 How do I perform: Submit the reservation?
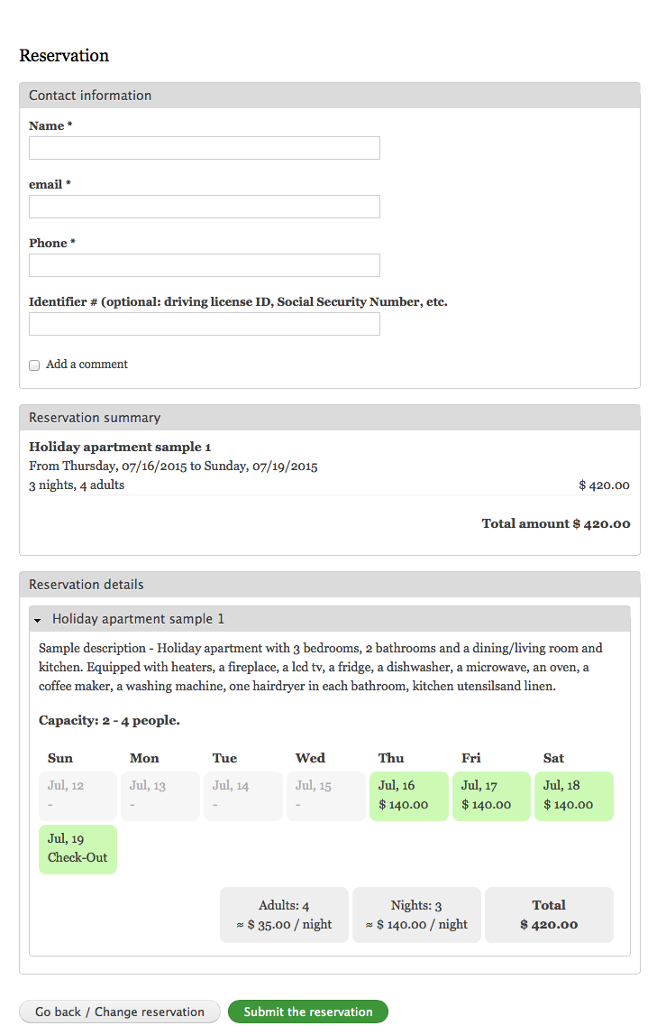(x=308, y=1011)
